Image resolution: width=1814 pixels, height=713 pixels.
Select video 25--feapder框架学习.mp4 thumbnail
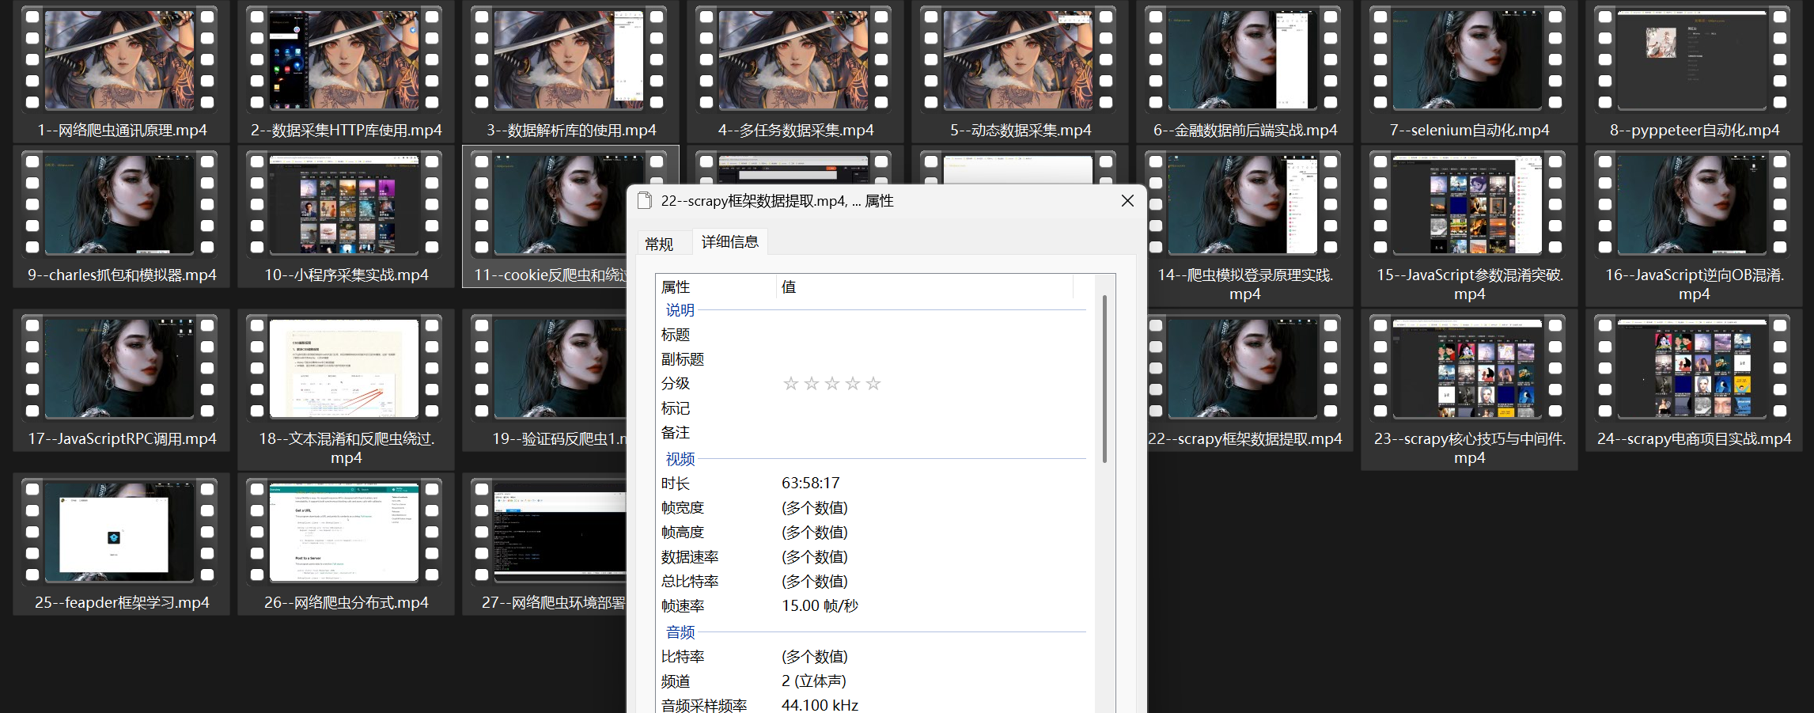point(119,532)
